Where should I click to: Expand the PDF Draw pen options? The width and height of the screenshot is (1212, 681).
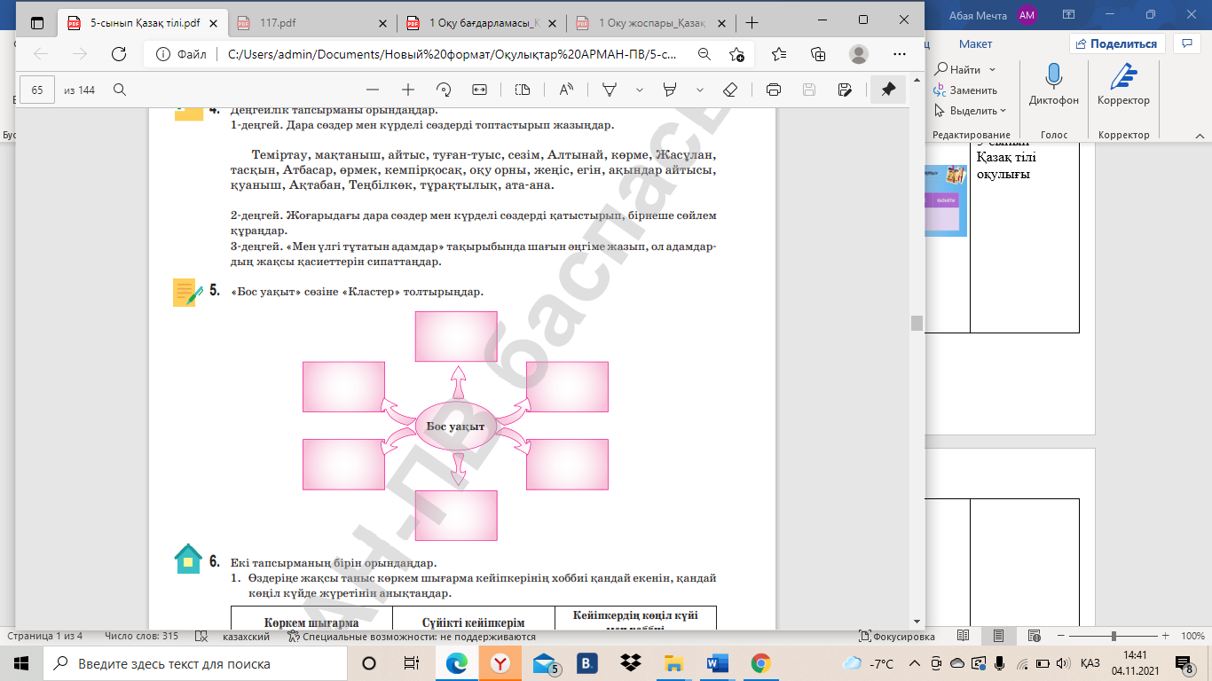coord(639,90)
